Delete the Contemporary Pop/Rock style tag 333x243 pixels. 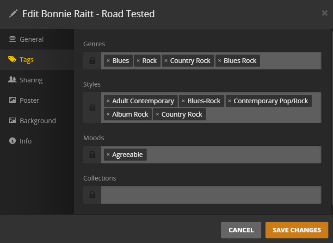click(x=230, y=101)
